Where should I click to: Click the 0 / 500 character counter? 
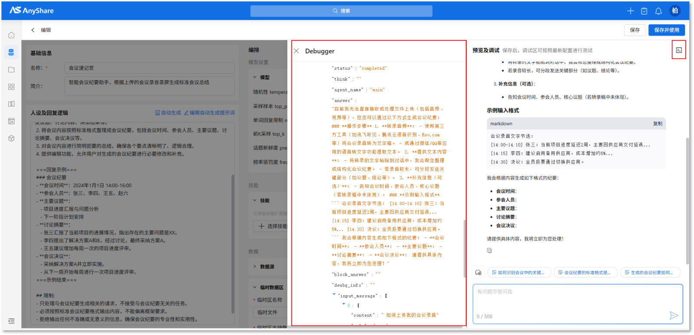[484, 316]
